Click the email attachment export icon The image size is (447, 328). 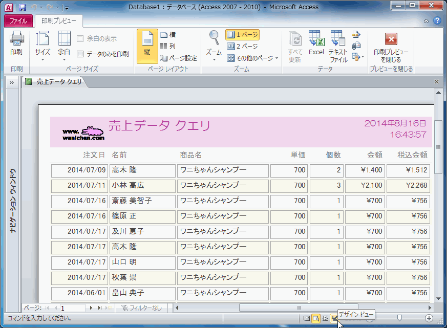pos(356,46)
